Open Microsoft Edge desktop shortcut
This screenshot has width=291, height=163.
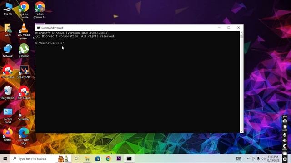click(x=24, y=136)
